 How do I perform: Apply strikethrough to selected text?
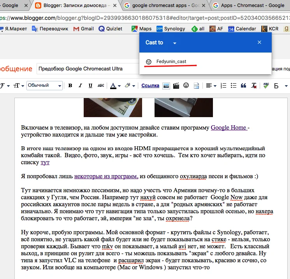(101, 86)
